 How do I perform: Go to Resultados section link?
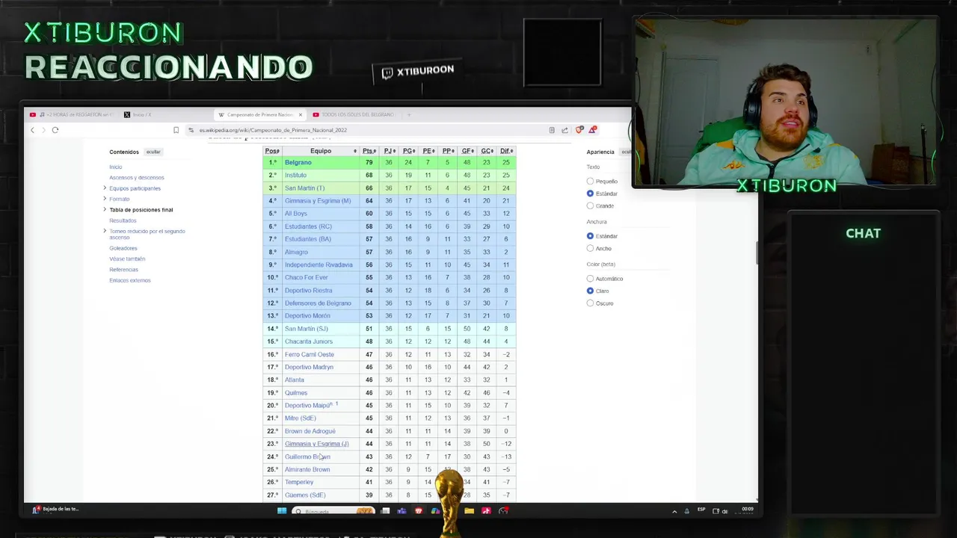(x=123, y=220)
